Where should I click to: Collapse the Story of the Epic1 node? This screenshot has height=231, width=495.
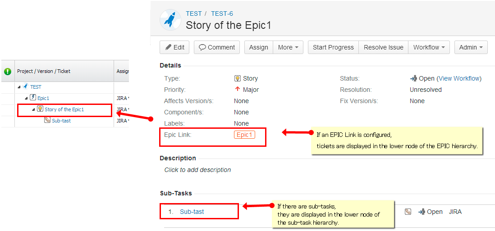click(x=33, y=109)
